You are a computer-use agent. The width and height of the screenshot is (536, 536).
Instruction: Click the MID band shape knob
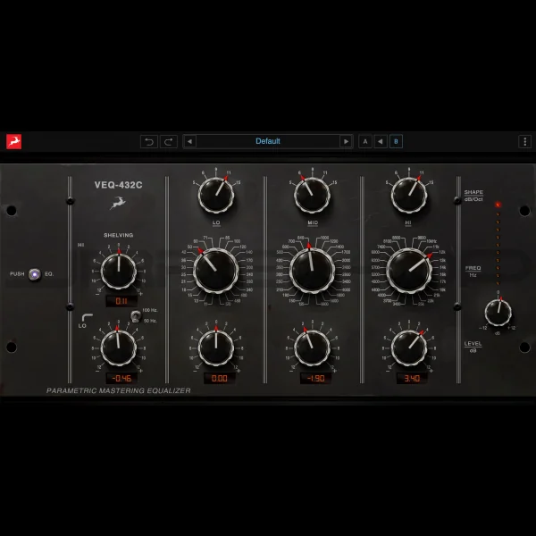[312, 196]
